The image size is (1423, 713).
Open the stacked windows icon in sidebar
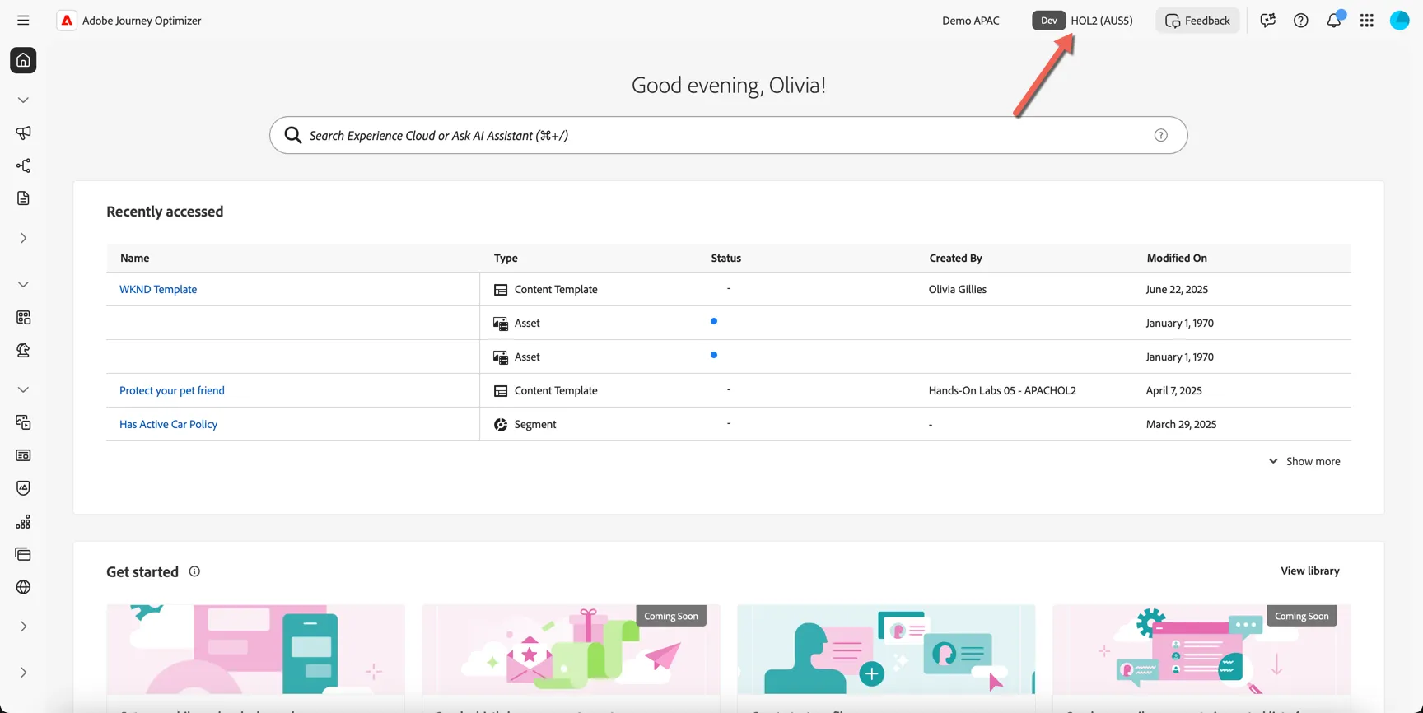point(23,554)
